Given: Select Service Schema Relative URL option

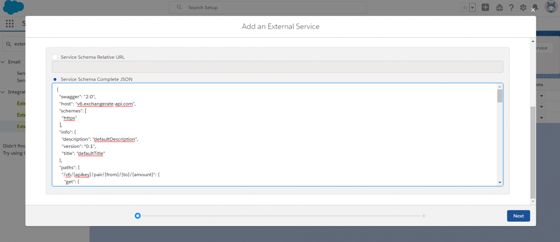Looking at the screenshot, I should [x=55, y=57].
